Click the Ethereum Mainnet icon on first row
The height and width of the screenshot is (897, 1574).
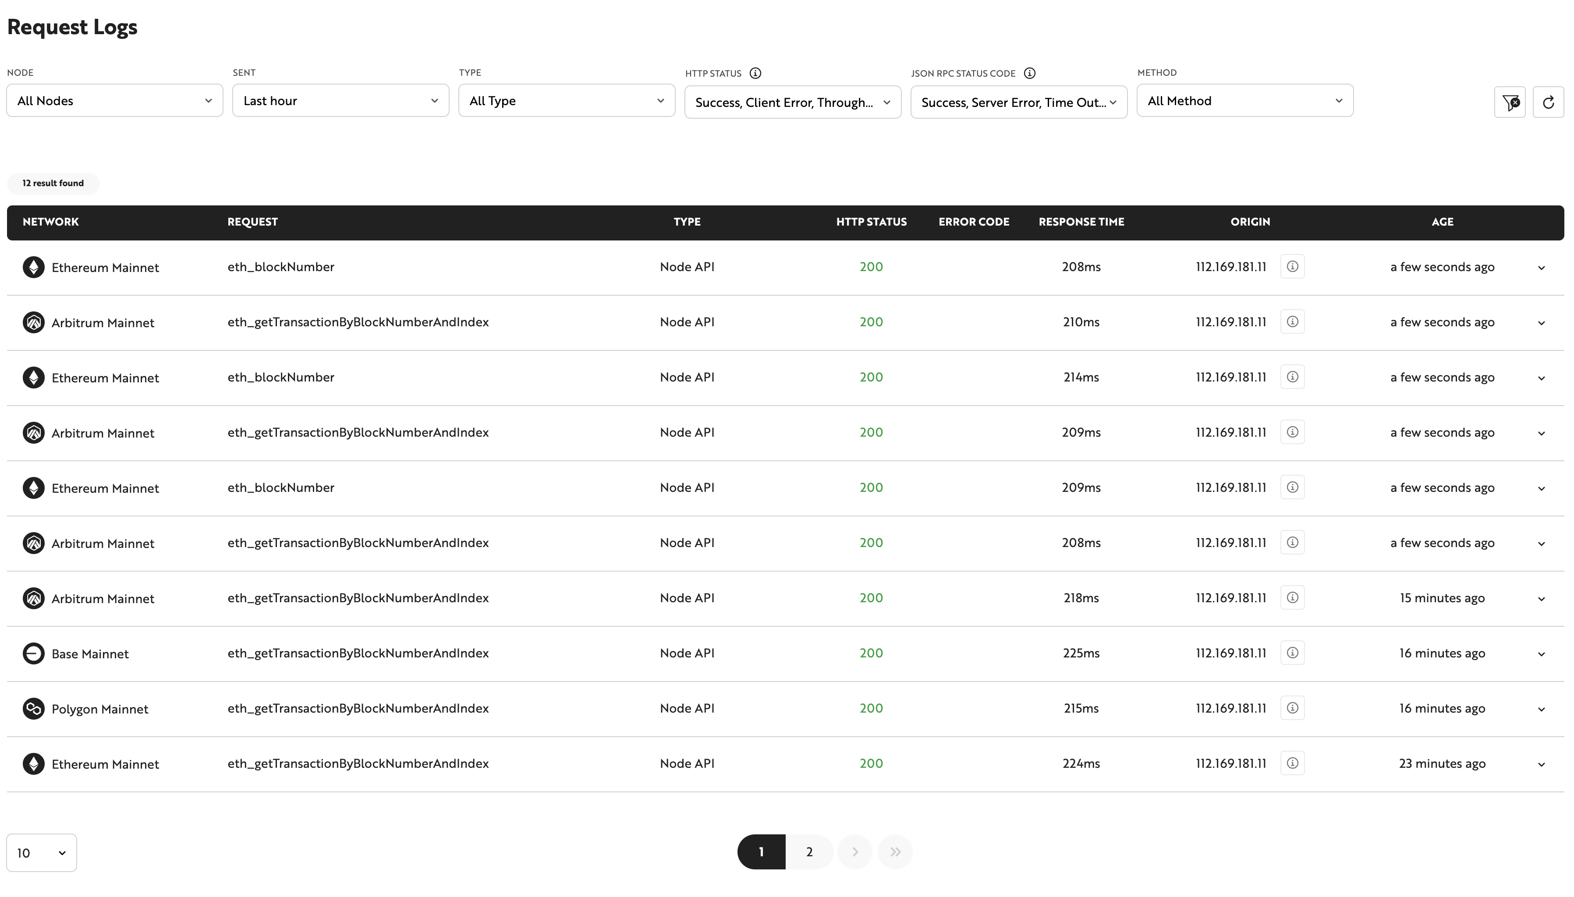[x=34, y=267]
